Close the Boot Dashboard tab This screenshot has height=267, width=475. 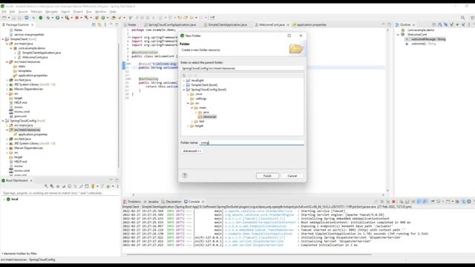pos(31,180)
